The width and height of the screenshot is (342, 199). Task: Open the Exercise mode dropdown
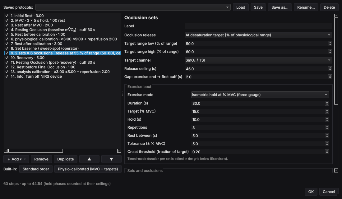pyautogui.click(x=260, y=95)
